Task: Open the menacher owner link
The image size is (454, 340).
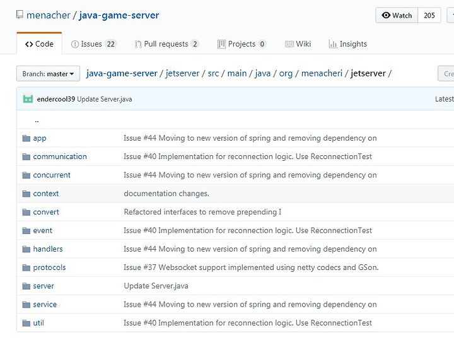Action: tap(49, 15)
